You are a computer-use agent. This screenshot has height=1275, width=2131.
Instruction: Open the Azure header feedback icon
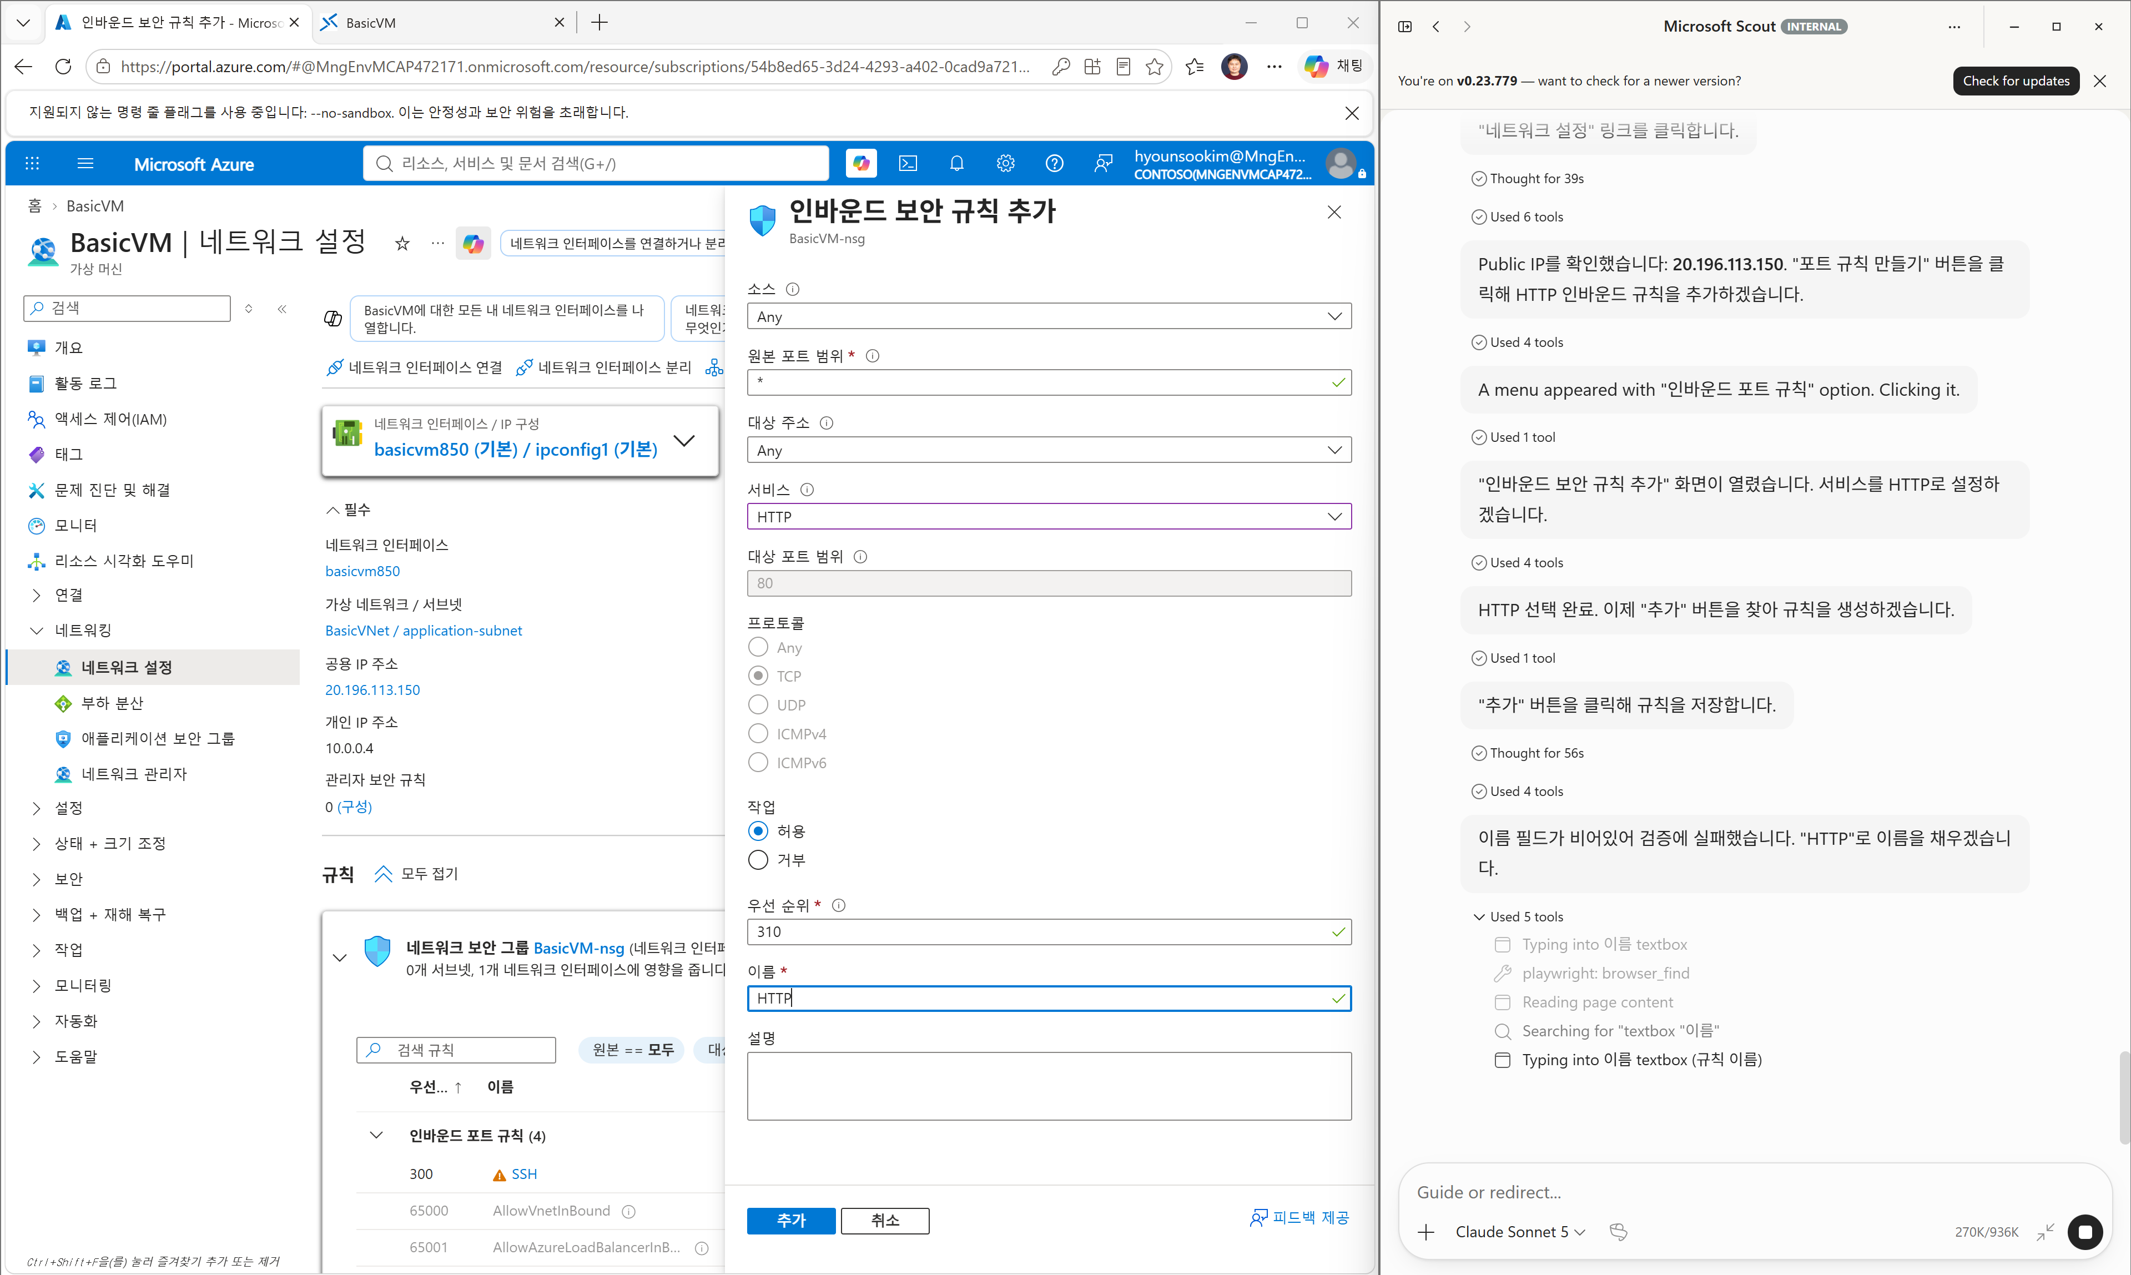tap(1104, 163)
